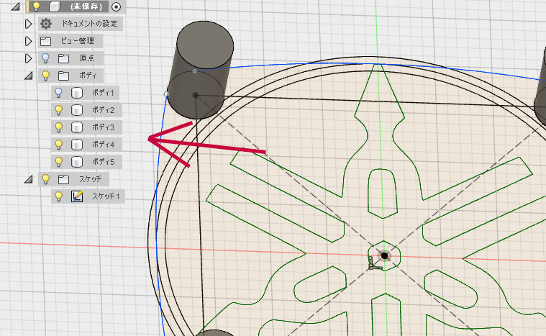Click the スケッチ folder icon

(63, 179)
